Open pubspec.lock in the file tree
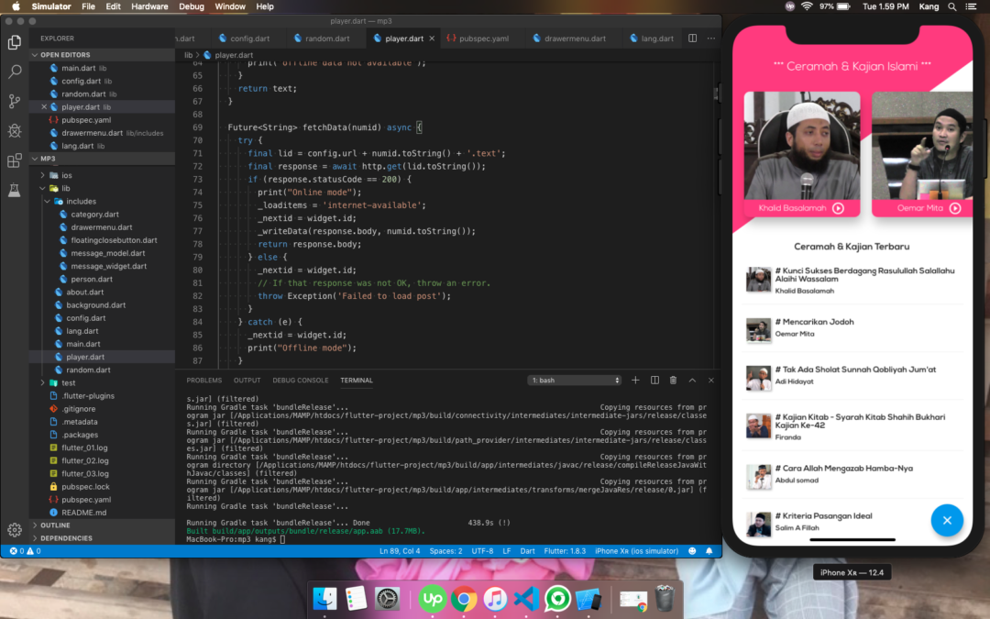The image size is (990, 619). coord(86,486)
